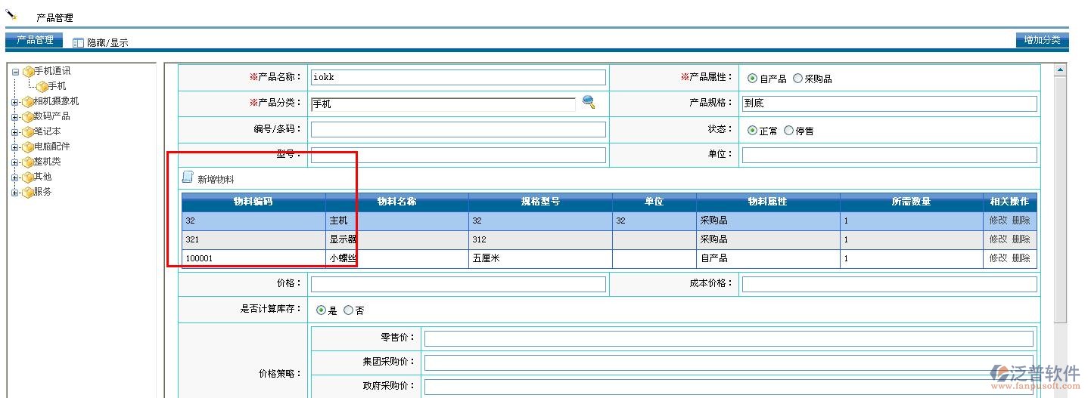Screen dimensions: 1088x398
Task: Click the 数码产品 folder icon
Action: [x=28, y=116]
